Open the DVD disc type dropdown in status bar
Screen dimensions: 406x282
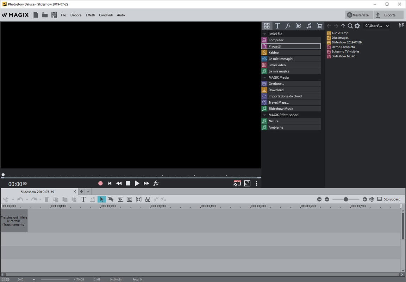click(34, 280)
